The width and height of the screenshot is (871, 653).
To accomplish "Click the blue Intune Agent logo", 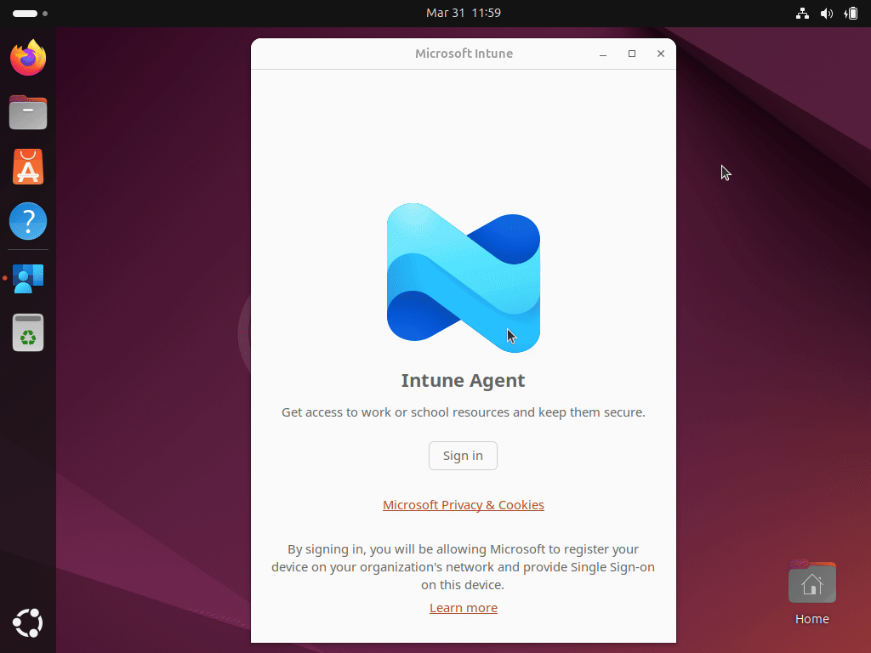I will tap(464, 278).
